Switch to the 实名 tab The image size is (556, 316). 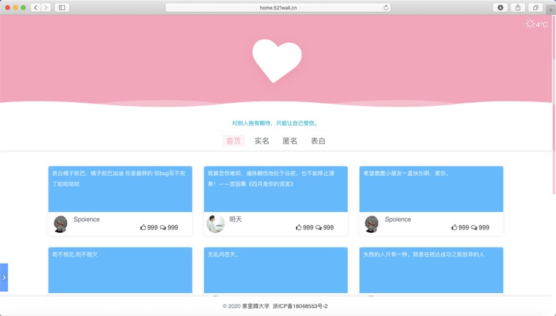coord(262,141)
